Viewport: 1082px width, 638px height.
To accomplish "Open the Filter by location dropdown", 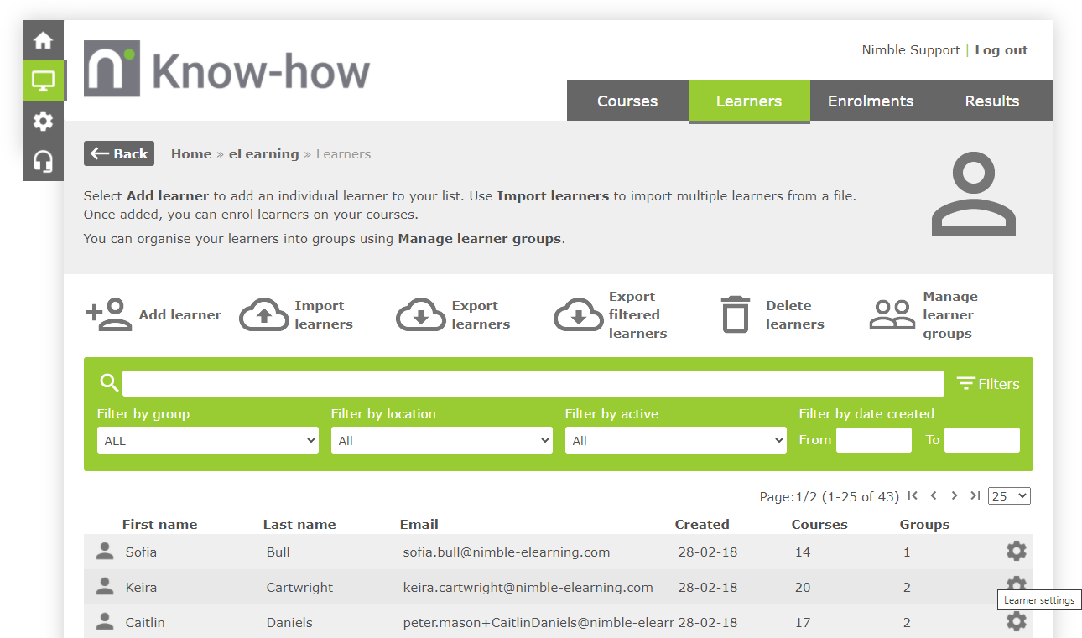I will coord(442,440).
